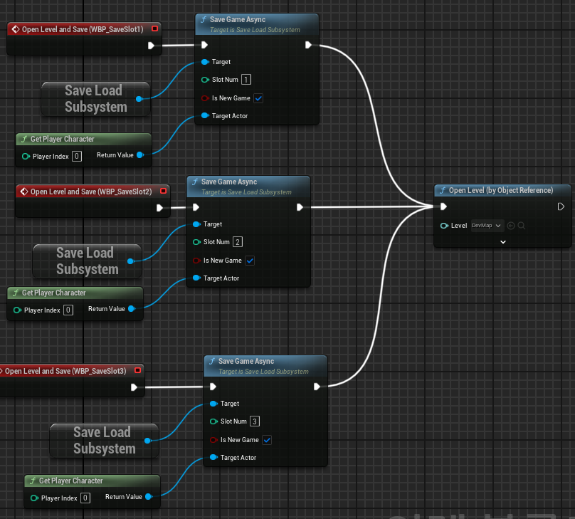Click the red delegate pin on WBP_SaveSlot1 event

click(x=154, y=28)
